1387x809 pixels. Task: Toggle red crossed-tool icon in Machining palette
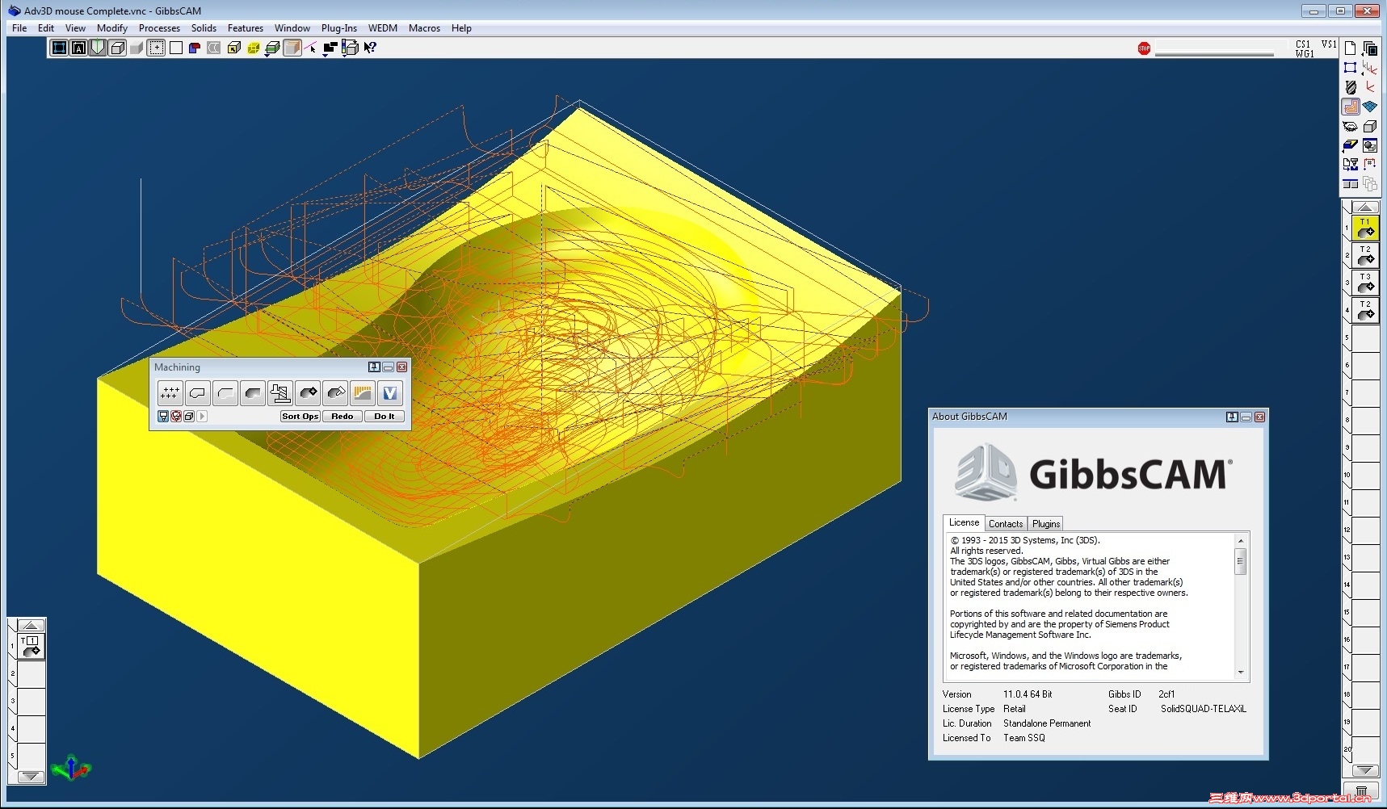(x=176, y=417)
